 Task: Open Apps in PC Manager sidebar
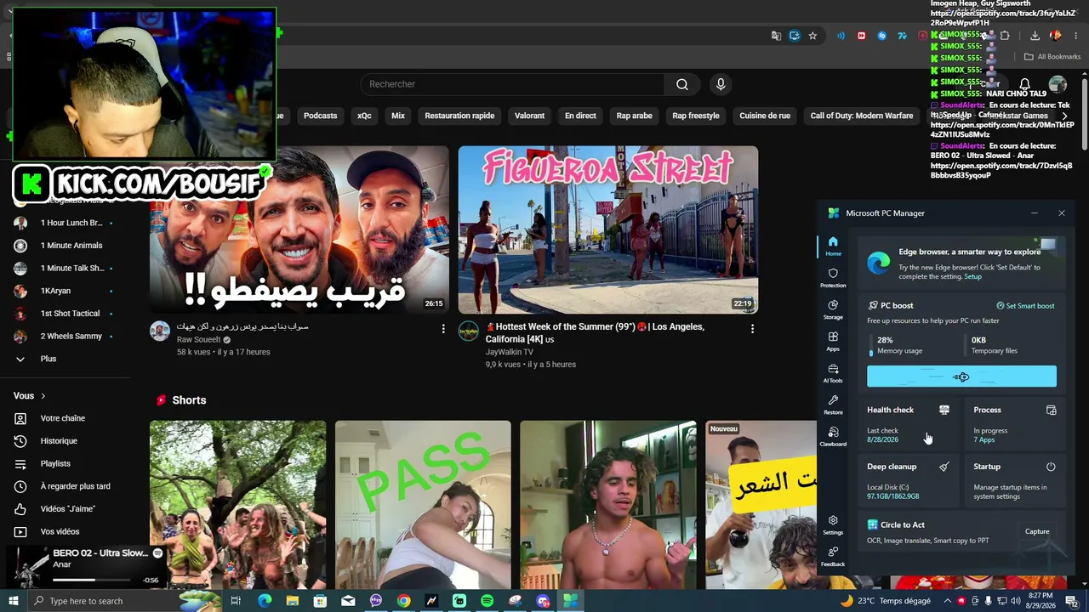pyautogui.click(x=833, y=341)
